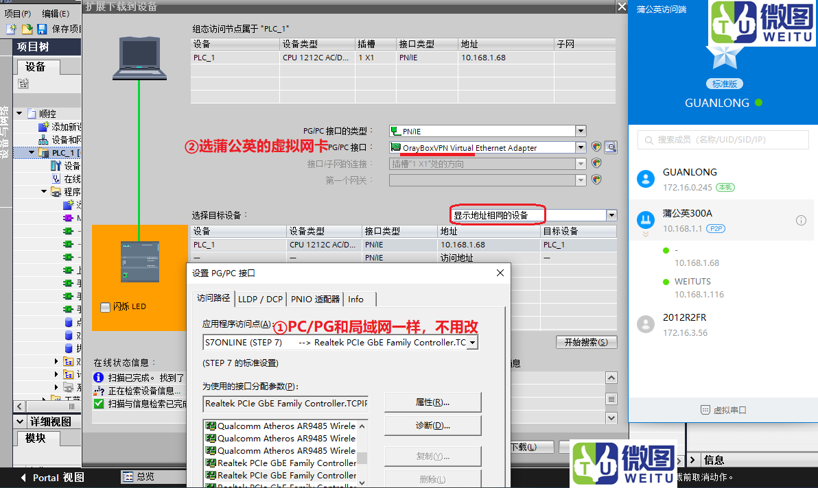
Task: Click scroll-up arrow of online status info list
Action: click(611, 378)
